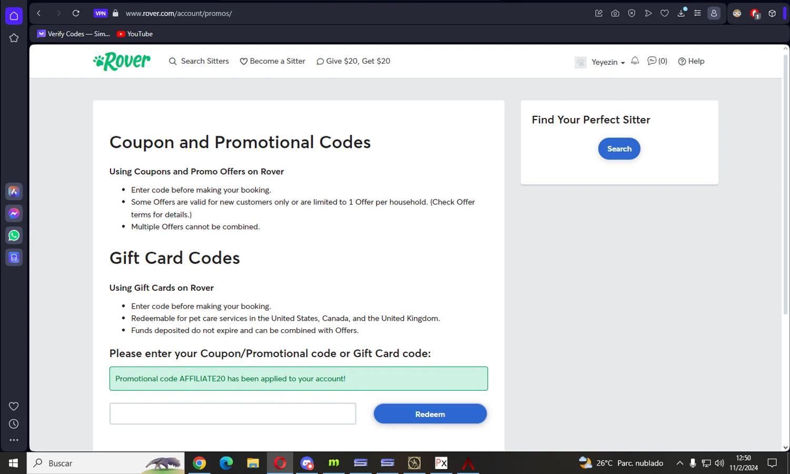Image resolution: width=790 pixels, height=474 pixels.
Task: Add page to bookmarks with heart icon
Action: pyautogui.click(x=665, y=13)
